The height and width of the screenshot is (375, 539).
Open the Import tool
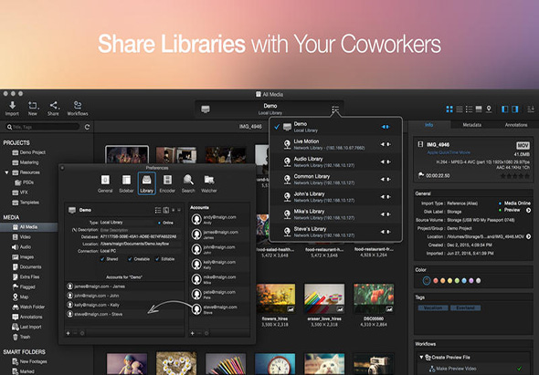12,109
